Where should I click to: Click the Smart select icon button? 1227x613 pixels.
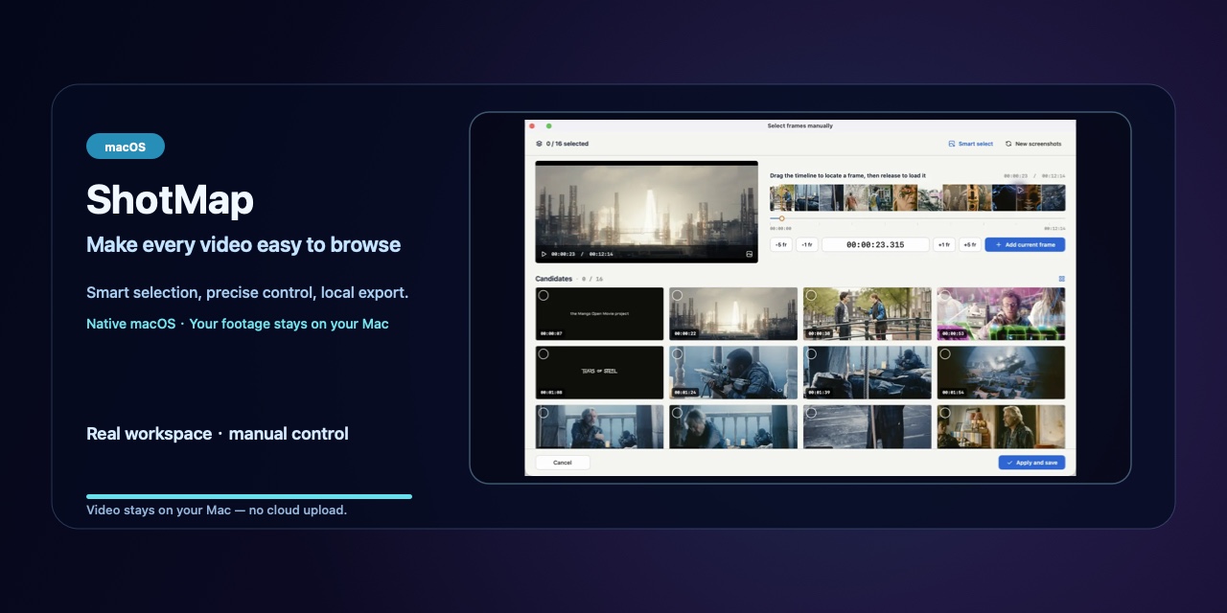click(952, 144)
